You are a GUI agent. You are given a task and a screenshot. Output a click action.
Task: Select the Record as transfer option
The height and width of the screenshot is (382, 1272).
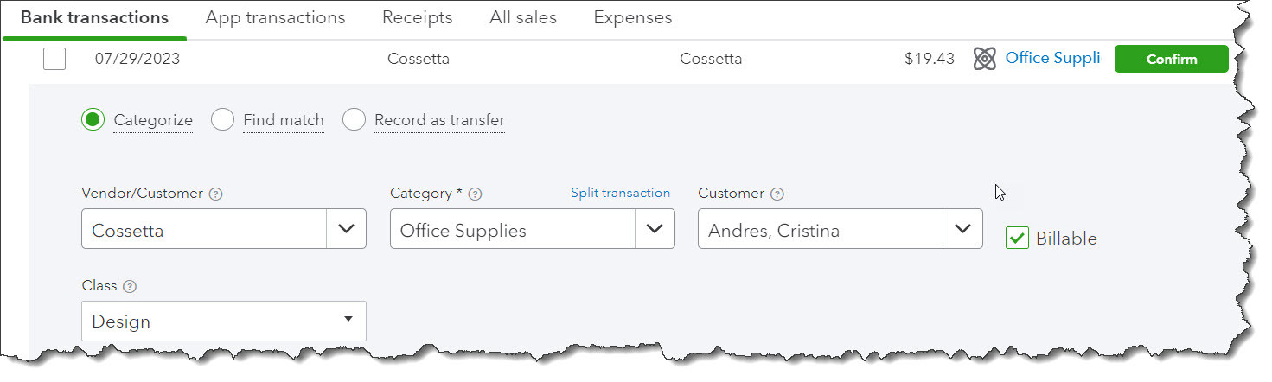coord(354,120)
